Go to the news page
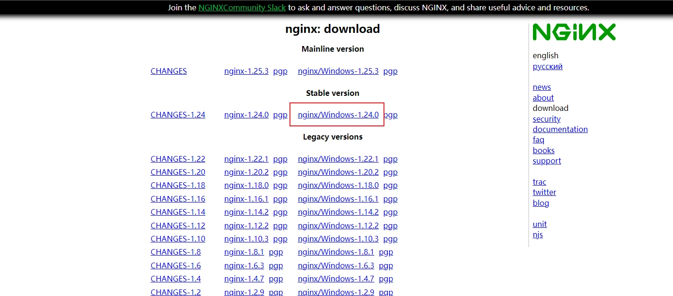 tap(541, 87)
